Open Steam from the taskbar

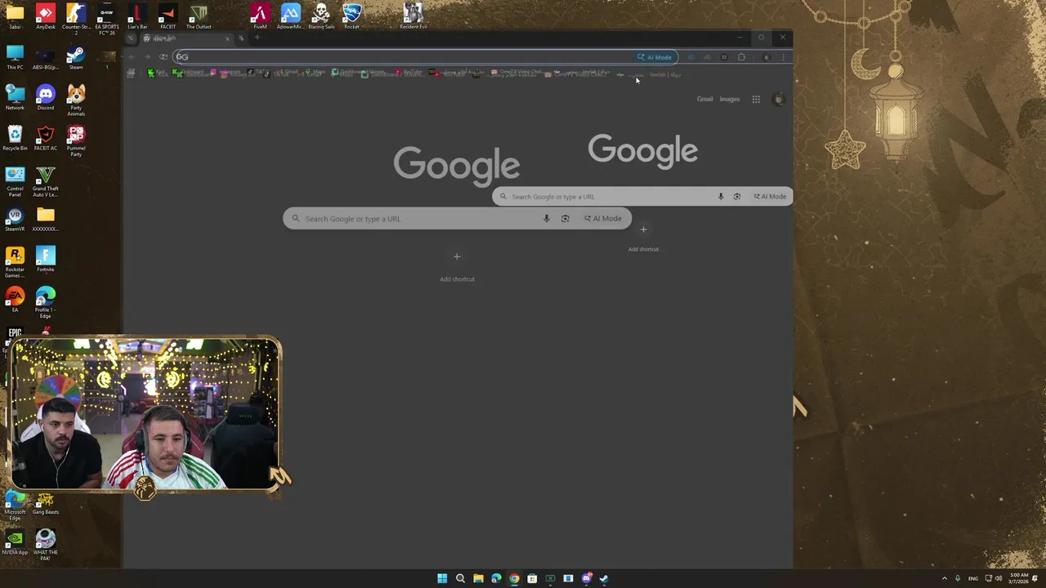(604, 578)
